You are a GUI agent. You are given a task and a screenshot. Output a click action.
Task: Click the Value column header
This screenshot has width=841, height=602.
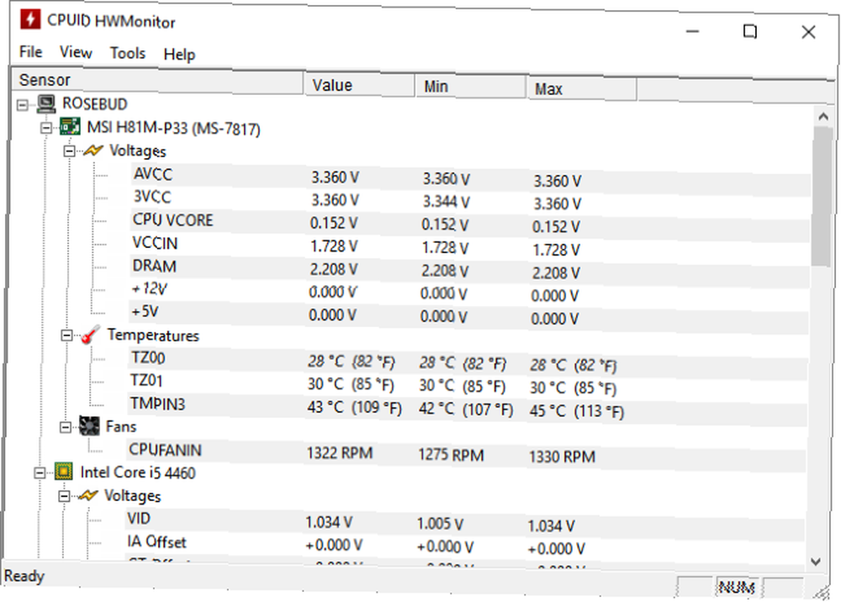[x=360, y=85]
